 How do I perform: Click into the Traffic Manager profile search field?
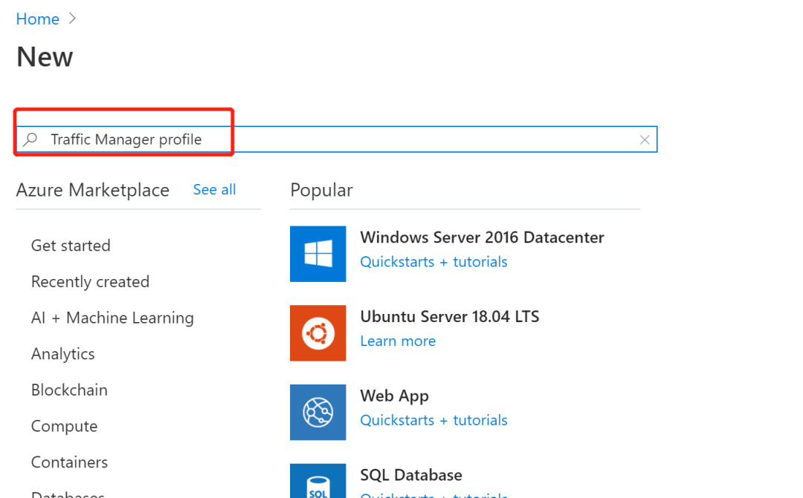[337, 139]
